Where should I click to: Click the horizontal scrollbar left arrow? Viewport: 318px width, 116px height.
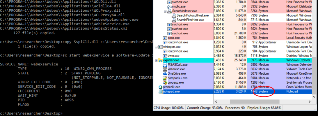(216, 101)
